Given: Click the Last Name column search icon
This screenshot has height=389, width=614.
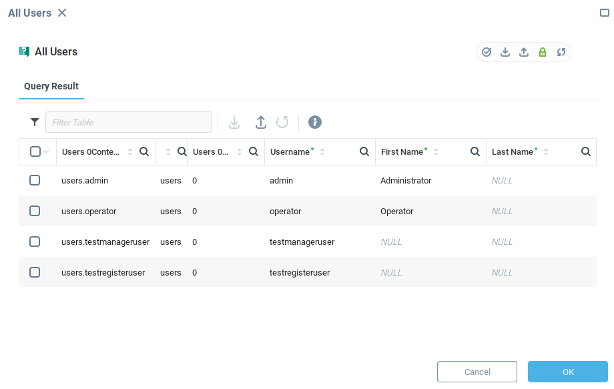Looking at the screenshot, I should point(586,151).
